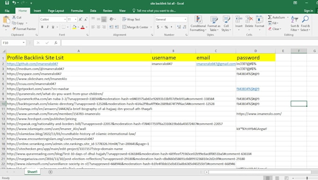This screenshot has width=318, height=180.
Task: Click the Delete cells icon
Action: coord(249,20)
